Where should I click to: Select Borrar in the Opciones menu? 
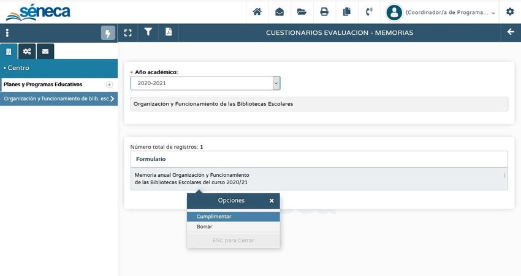[204, 226]
